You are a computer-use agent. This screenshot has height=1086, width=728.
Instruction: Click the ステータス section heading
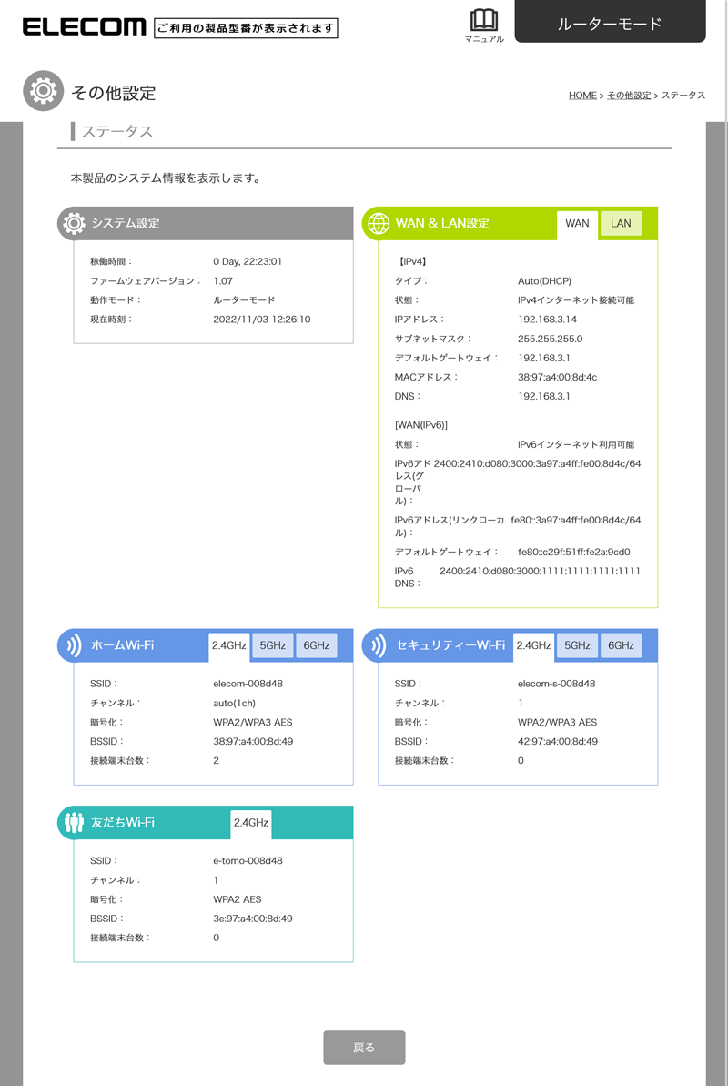(117, 132)
